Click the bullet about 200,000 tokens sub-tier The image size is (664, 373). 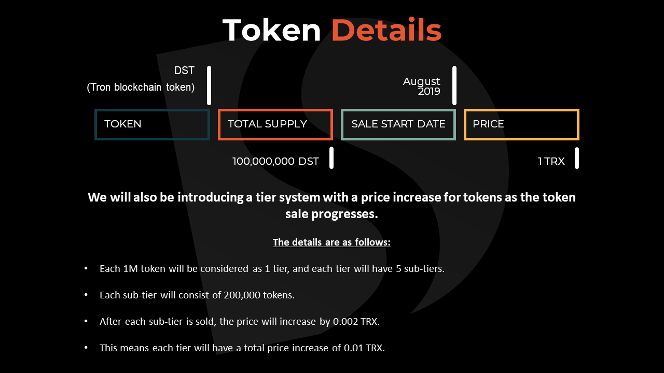click(197, 295)
